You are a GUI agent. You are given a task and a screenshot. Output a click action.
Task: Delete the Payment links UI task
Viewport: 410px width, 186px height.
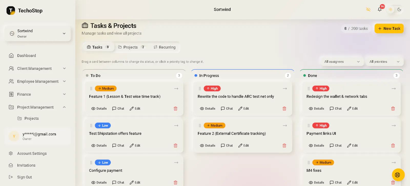393,146
